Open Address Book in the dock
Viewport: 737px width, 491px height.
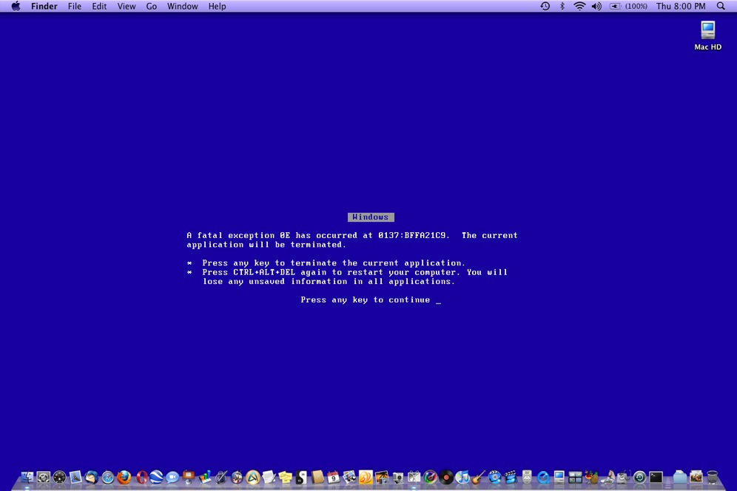point(317,478)
